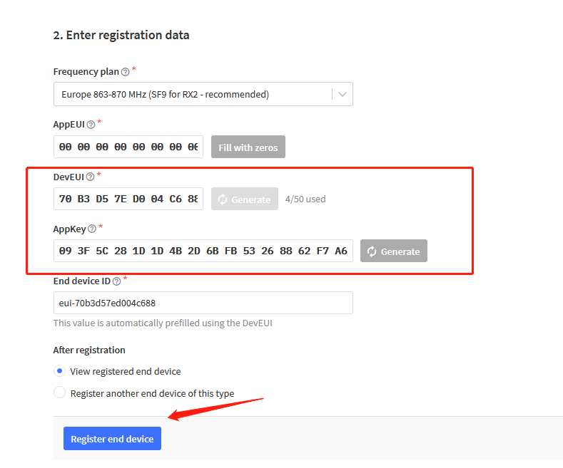The image size is (563, 468).
Task: Click the End device ID text field
Action: click(203, 303)
